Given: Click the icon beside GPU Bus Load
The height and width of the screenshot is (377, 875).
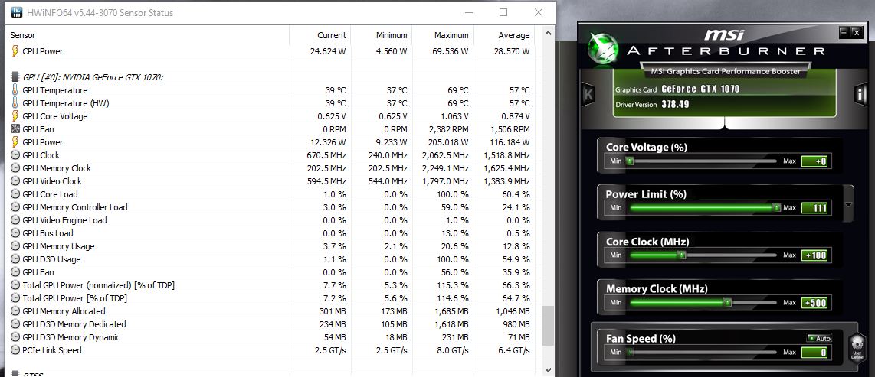Looking at the screenshot, I should pyautogui.click(x=15, y=233).
